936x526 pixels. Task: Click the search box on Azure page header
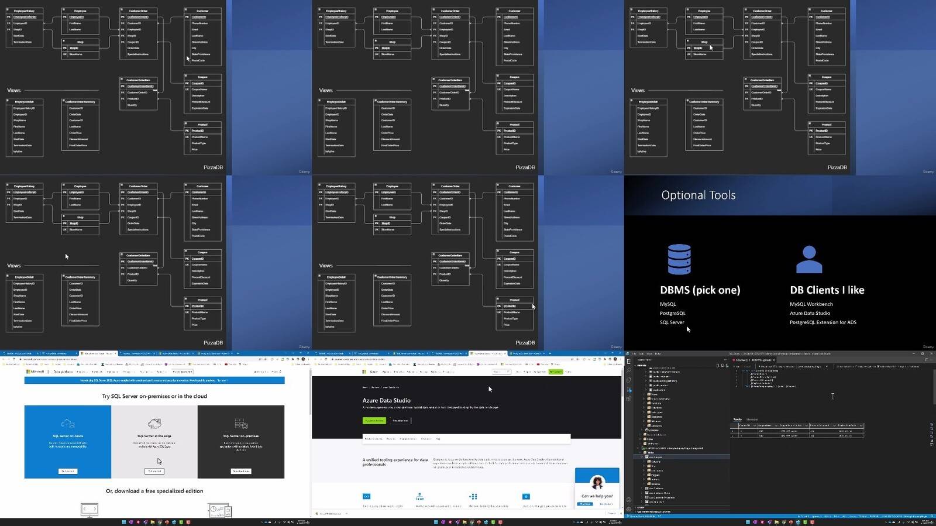(502, 372)
